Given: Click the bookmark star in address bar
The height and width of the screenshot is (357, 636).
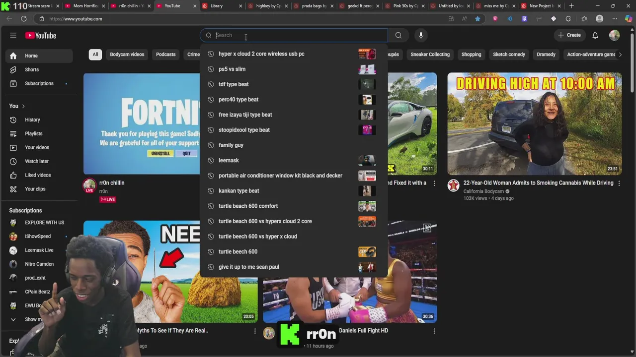Looking at the screenshot, I should 477,19.
